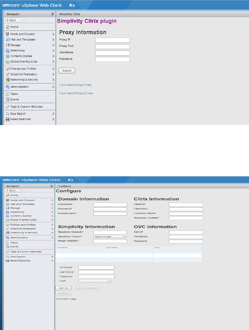Select Simplivity Citrix tab title
Screen dimensions: 249x330
(x=70, y=14)
